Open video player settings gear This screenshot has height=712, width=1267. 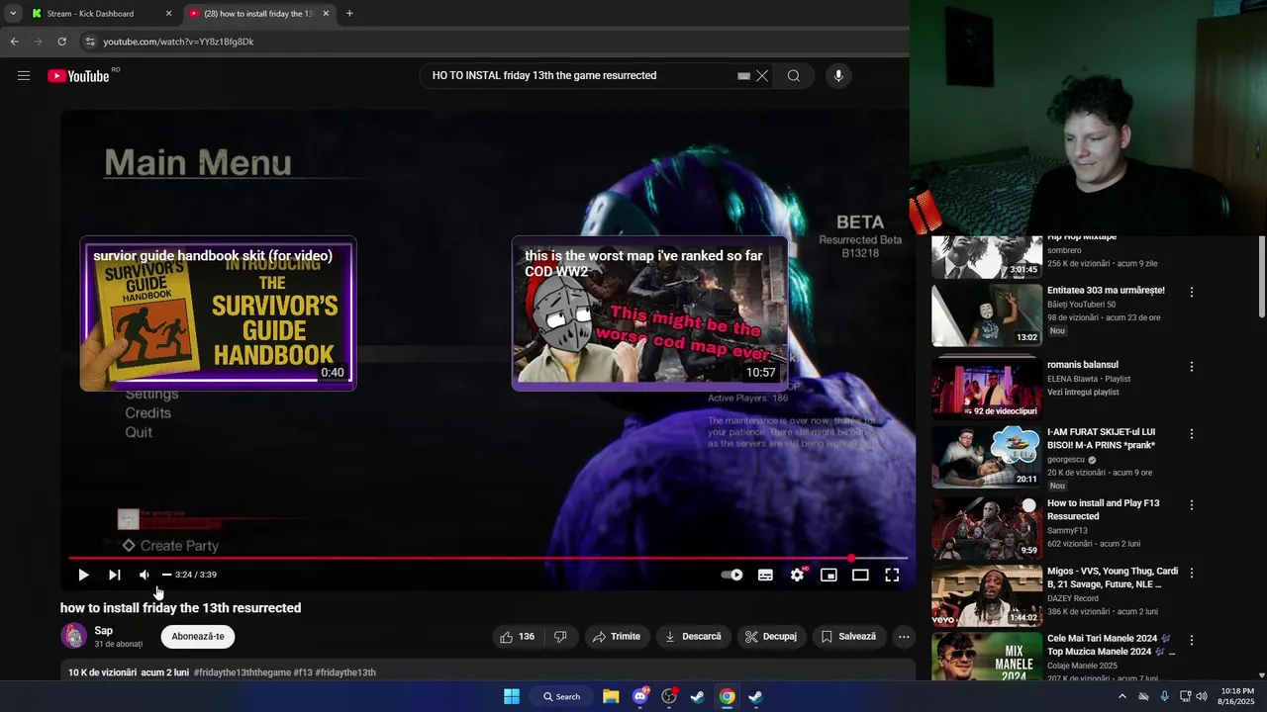tap(797, 575)
